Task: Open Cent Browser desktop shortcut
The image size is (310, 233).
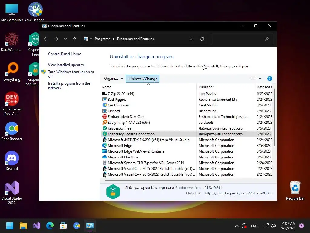Action: pos(12,131)
